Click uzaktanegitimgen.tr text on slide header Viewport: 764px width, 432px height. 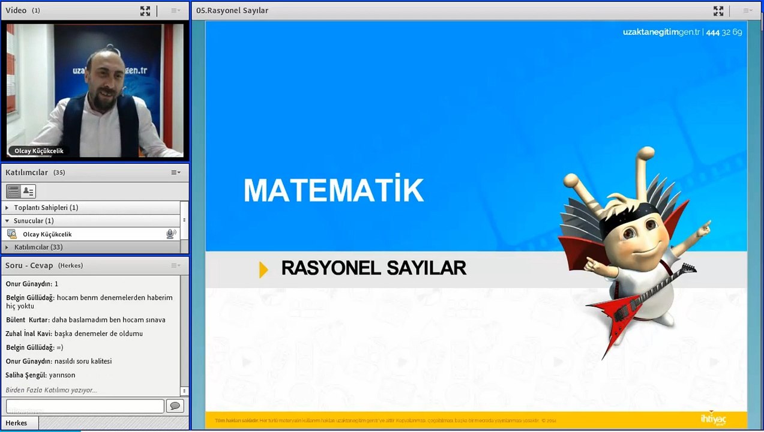coord(661,32)
